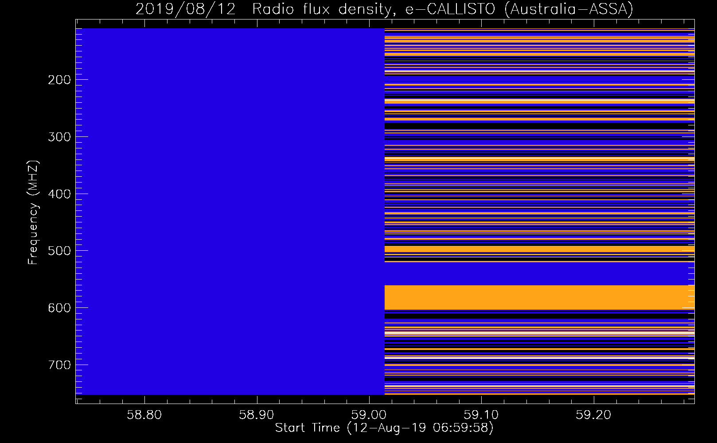Click the 58.90 time tick label
The height and width of the screenshot is (443, 717).
tap(257, 415)
